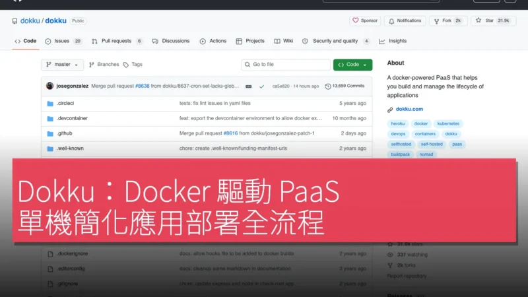
Task: Select the devops topic tag
Action: [x=398, y=134]
